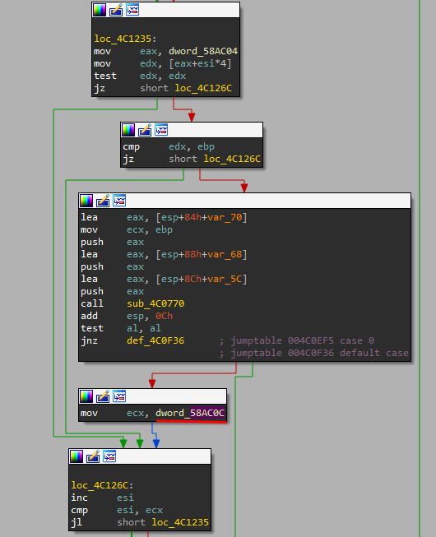Click group icon on mov ecx, dword_58AC0C block
The image size is (436, 537).
coord(119,396)
